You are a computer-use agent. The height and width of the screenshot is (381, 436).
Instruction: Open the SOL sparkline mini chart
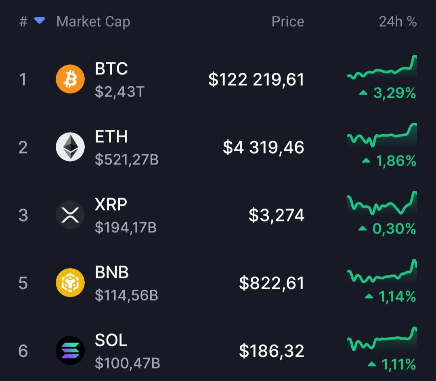click(x=382, y=339)
